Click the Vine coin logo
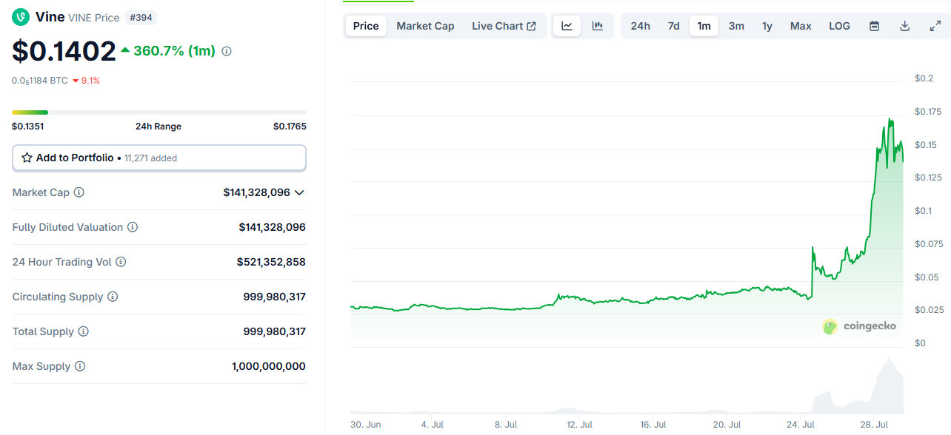 19,16
